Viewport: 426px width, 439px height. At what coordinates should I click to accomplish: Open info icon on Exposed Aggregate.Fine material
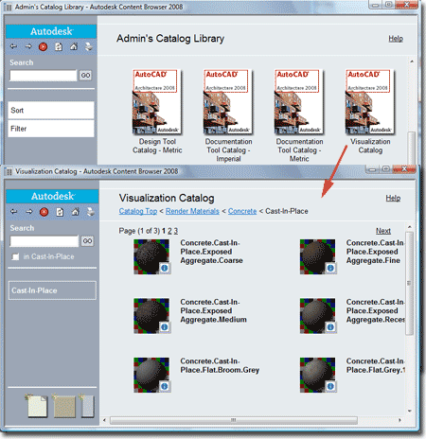(330, 268)
